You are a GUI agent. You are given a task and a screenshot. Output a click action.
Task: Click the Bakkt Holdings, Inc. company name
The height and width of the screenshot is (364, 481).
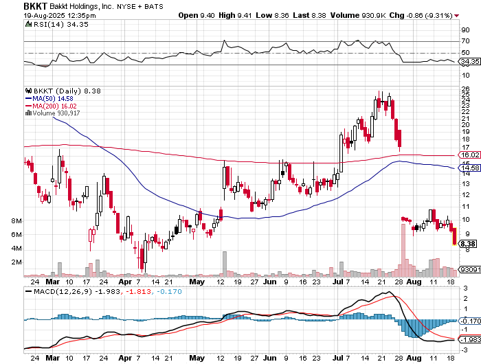click(x=81, y=6)
